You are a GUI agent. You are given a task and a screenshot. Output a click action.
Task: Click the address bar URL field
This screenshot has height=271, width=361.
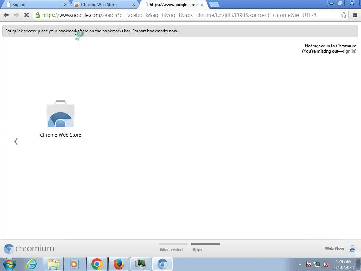(191, 15)
